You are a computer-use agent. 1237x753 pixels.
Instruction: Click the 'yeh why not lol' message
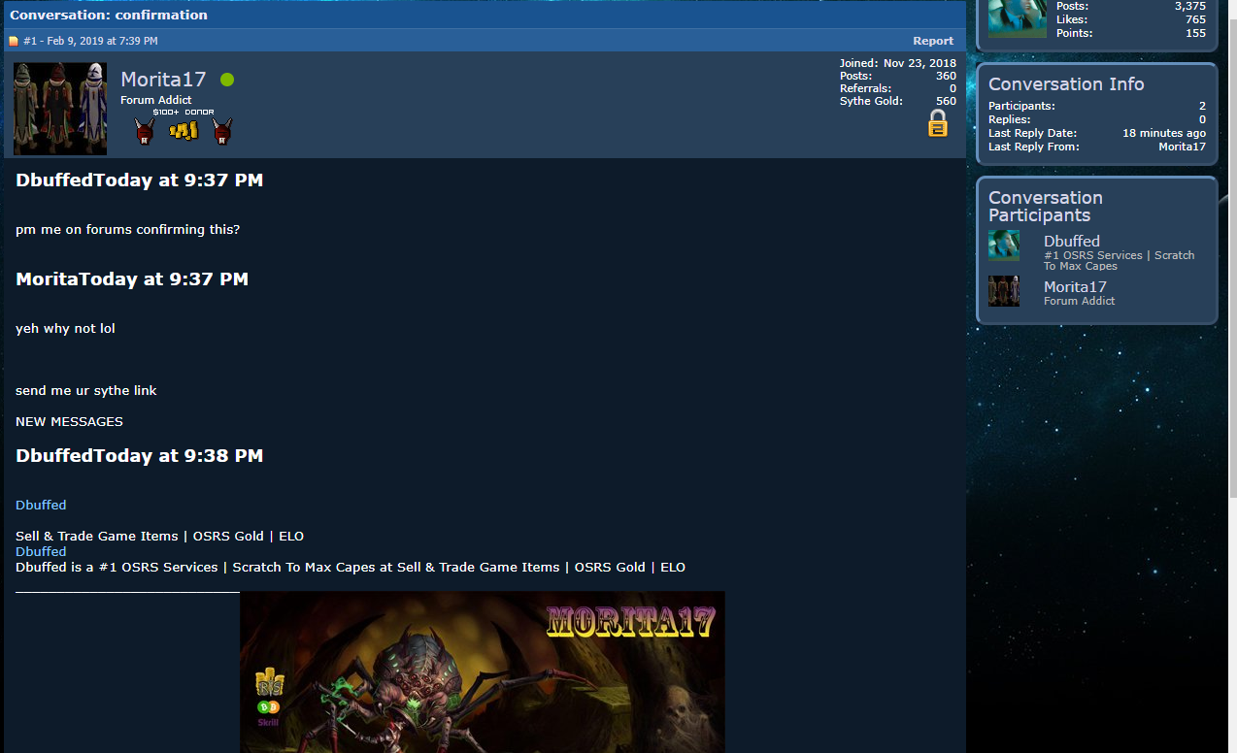coord(65,328)
